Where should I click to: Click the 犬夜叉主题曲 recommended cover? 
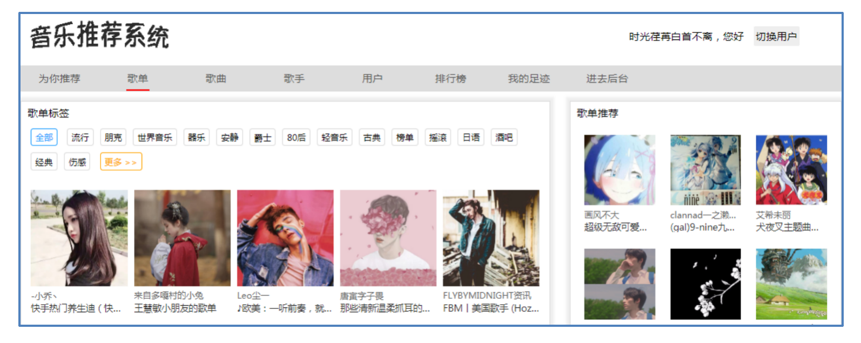(791, 170)
